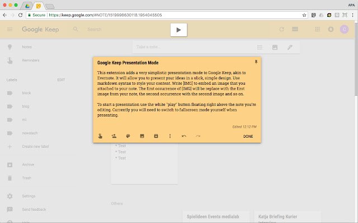The width and height of the screenshot is (358, 223).
Task: Open the new tab button
Action: (x=50, y=6)
